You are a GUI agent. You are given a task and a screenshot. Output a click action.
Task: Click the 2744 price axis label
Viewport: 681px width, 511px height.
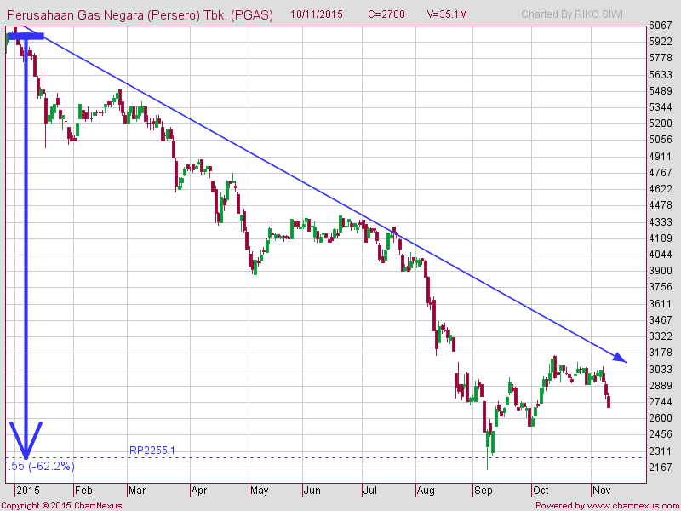pos(661,402)
